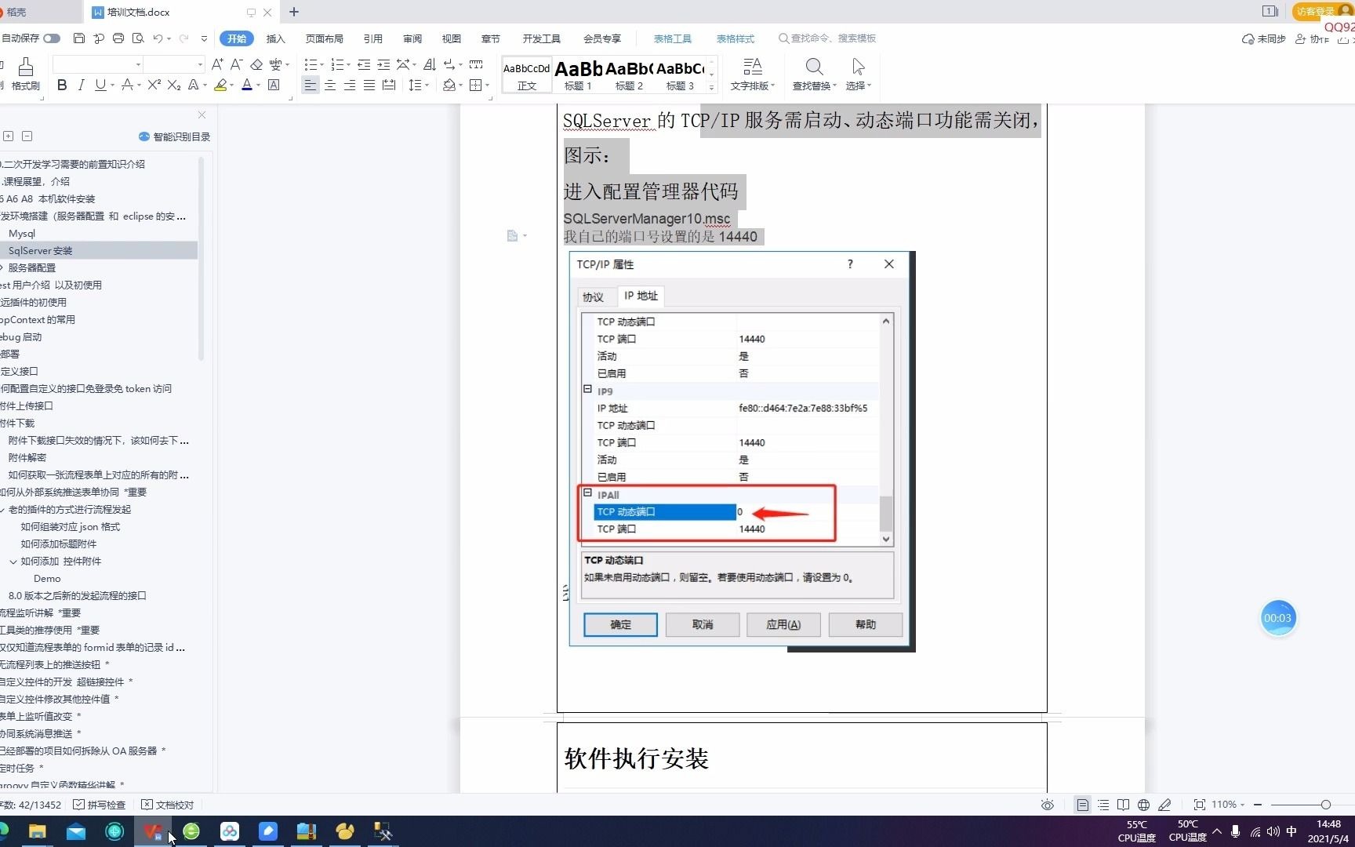Open the Page Layout ribbon tab
The width and height of the screenshot is (1355, 847).
coord(325,38)
